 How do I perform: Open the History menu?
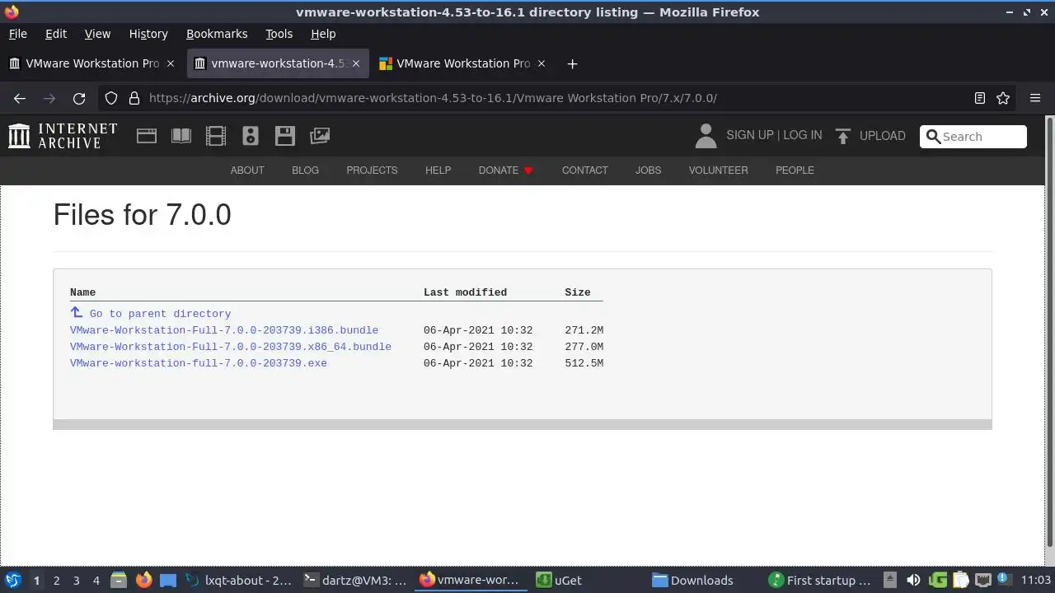(x=148, y=34)
